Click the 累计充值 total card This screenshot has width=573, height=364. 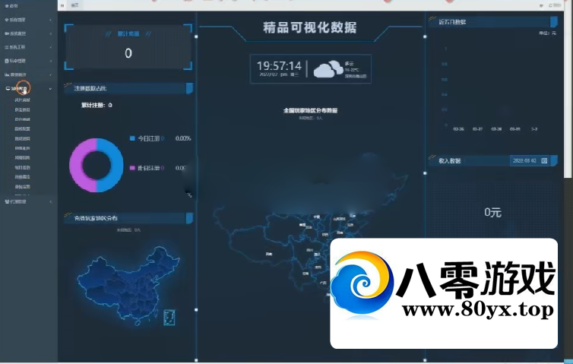coord(128,47)
